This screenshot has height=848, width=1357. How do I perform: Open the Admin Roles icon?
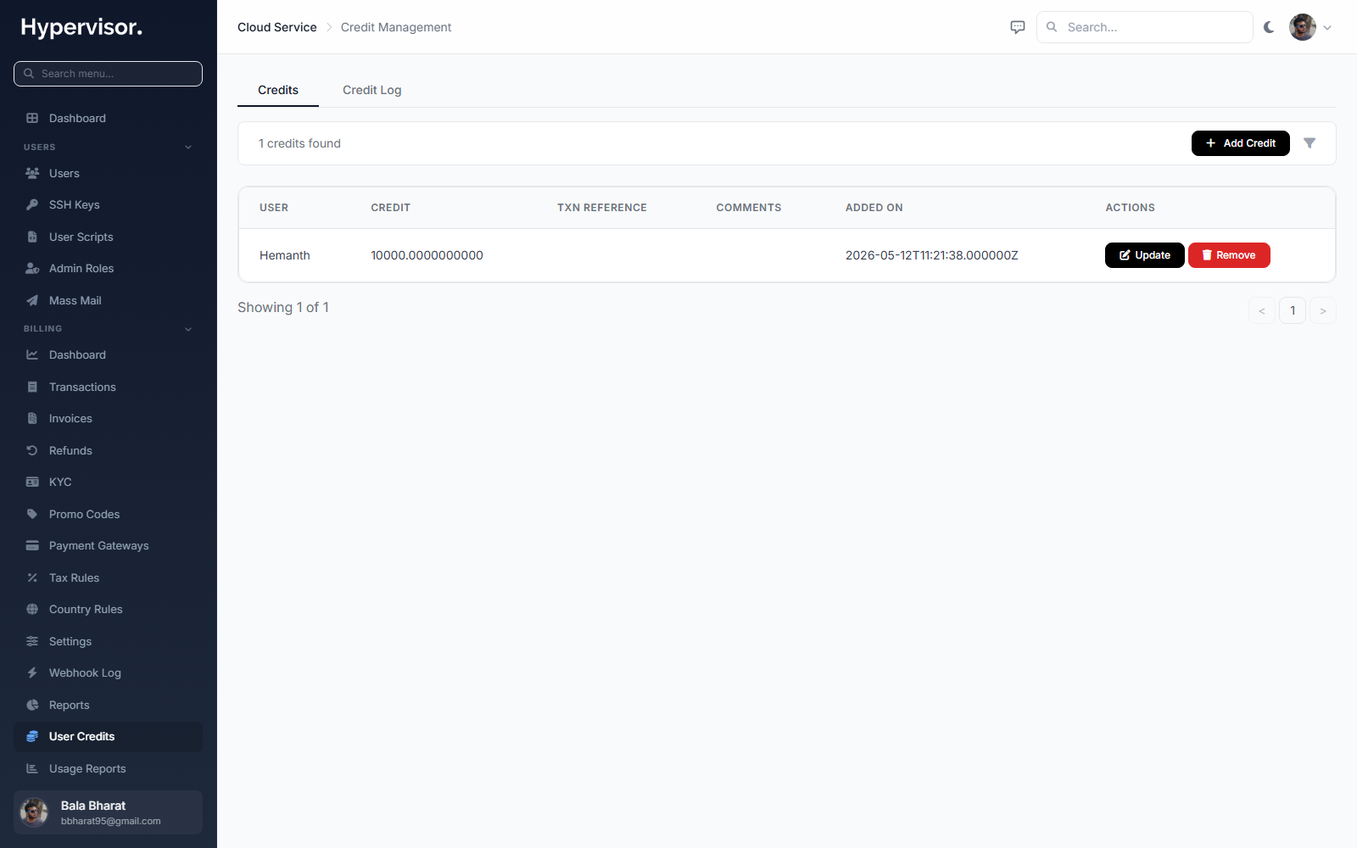coord(32,268)
